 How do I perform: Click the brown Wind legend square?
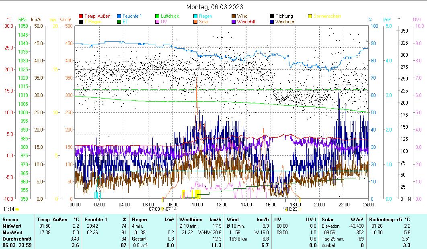(x=234, y=16)
